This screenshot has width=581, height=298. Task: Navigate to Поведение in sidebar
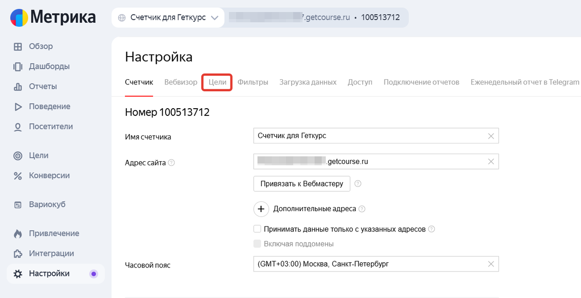point(49,107)
